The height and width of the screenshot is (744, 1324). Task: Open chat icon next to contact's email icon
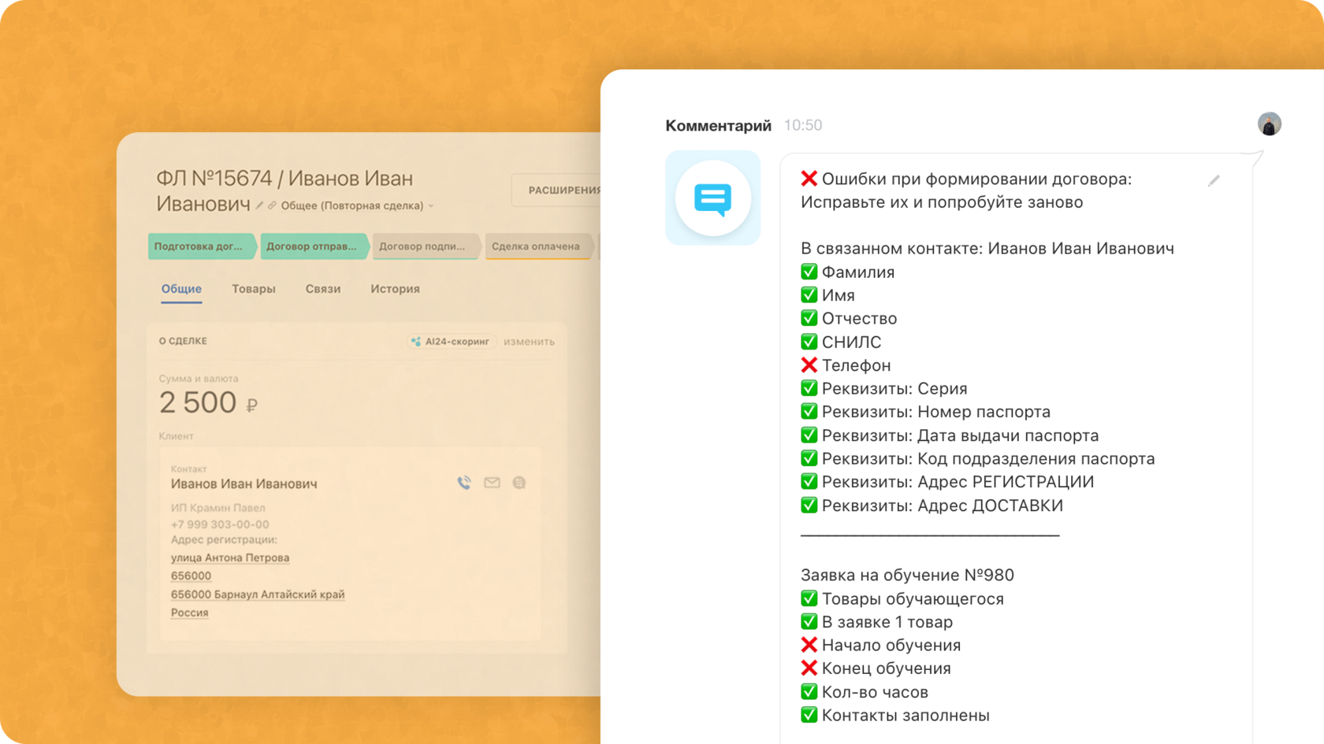point(519,483)
